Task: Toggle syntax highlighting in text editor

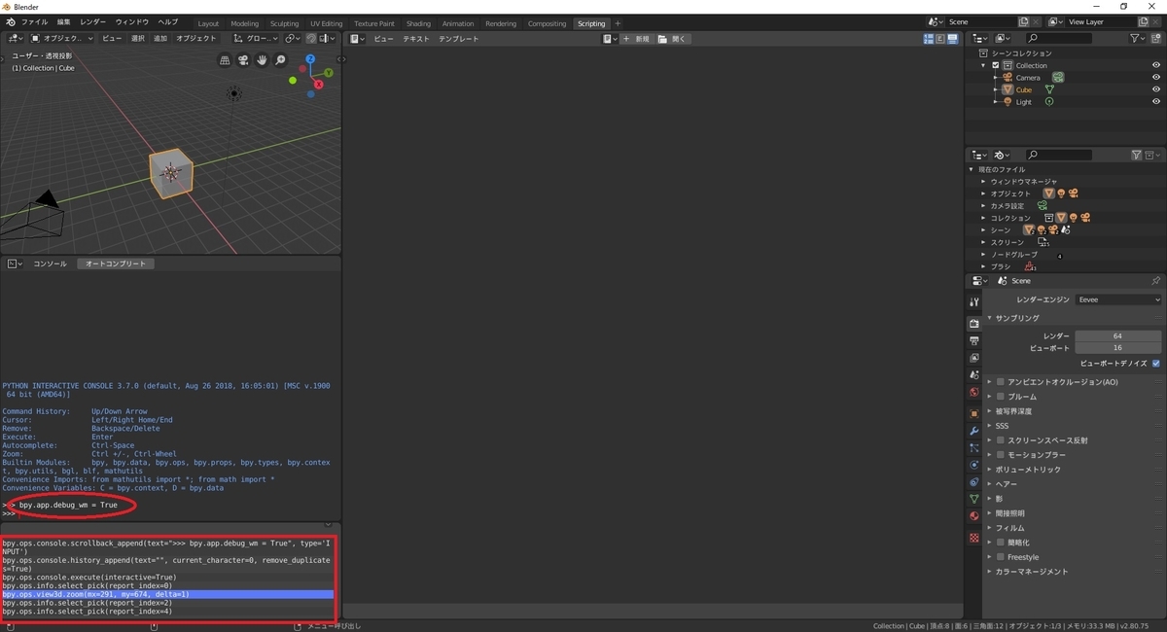Action: point(952,39)
